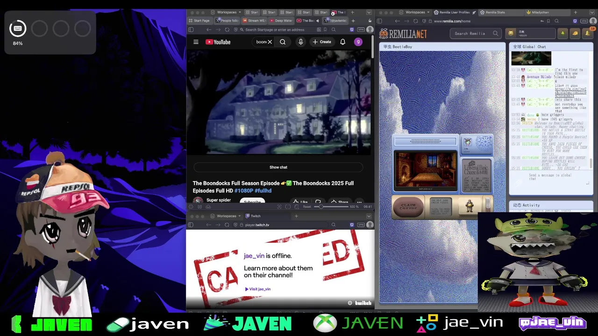Viewport: 598px width, 336px height.
Task: Switch to 'Stream WEA' tab
Action: 254,21
